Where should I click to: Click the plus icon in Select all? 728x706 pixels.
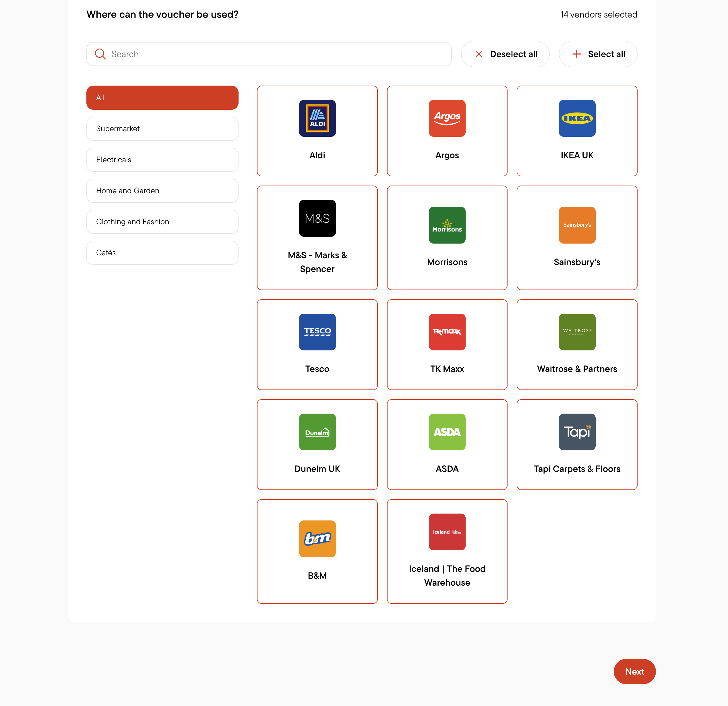tap(576, 54)
